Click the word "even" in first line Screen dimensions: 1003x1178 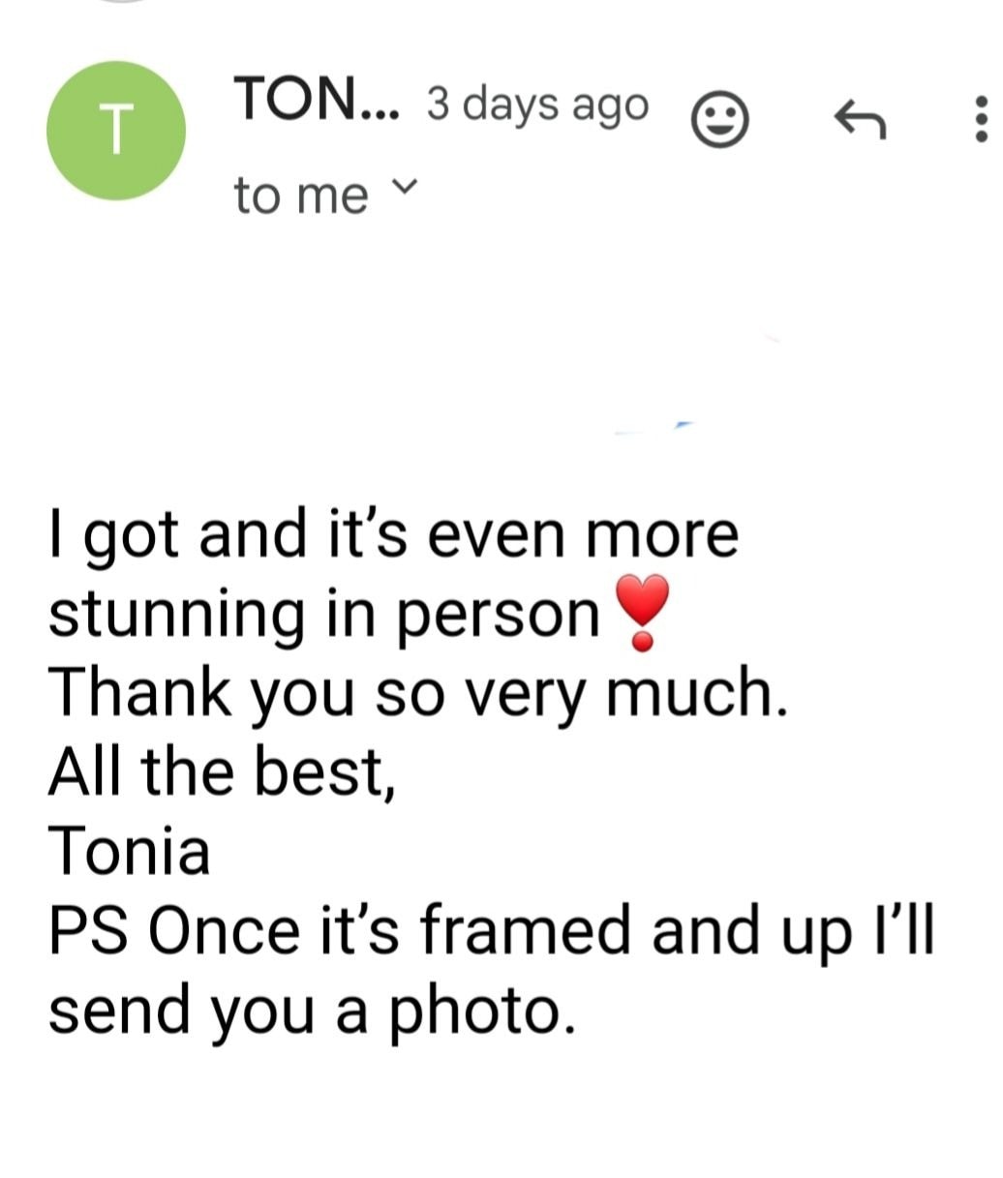496,535
